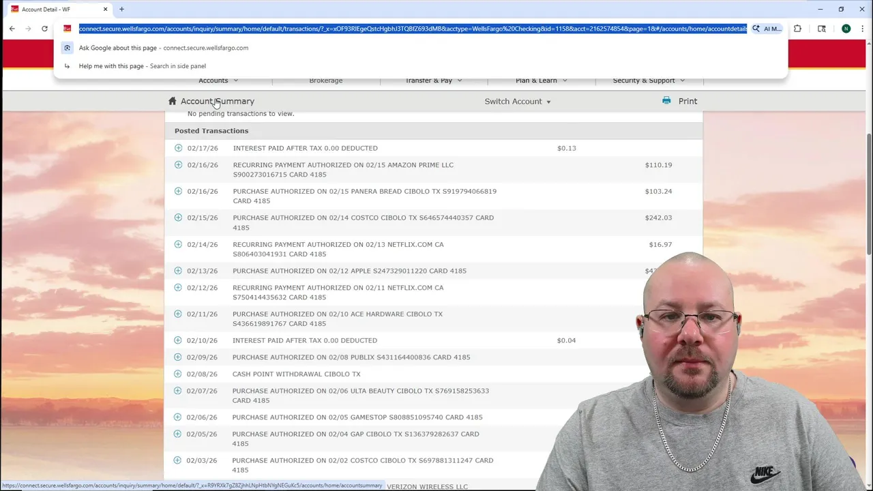Close the Account Detail tab

click(105, 10)
